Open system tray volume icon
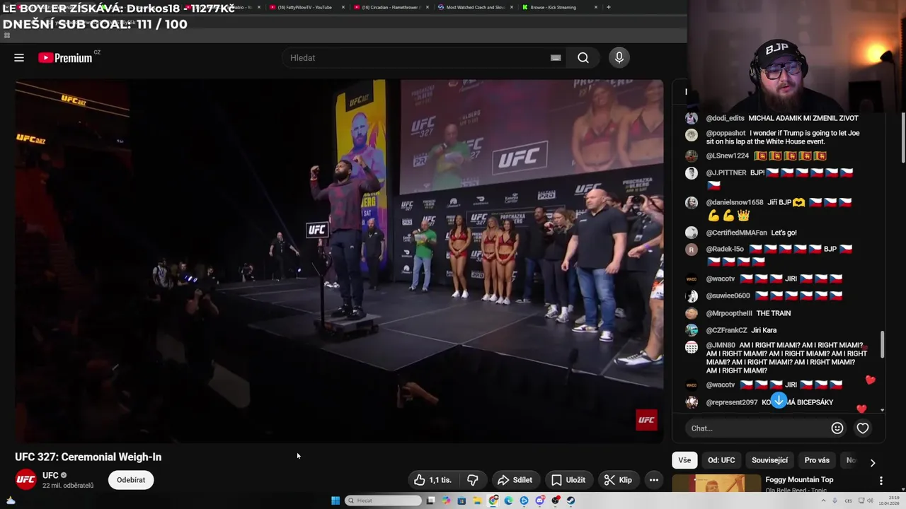906x509 pixels. coord(869,501)
